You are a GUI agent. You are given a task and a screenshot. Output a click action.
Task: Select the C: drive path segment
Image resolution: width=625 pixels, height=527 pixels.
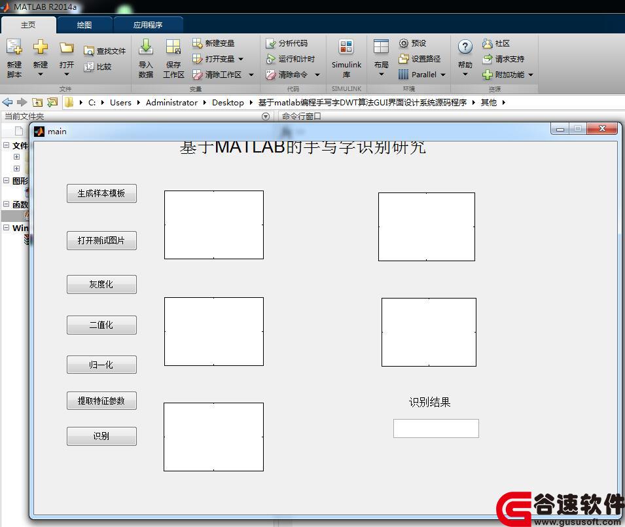[x=92, y=102]
